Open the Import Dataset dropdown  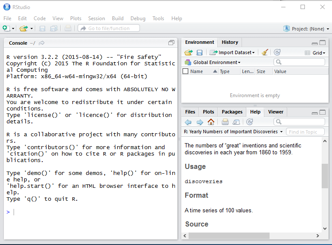coord(232,52)
